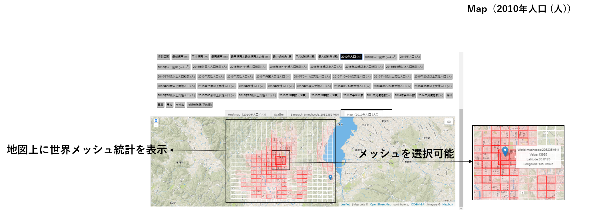Open the OpenStreetMap link

(x=381, y=204)
